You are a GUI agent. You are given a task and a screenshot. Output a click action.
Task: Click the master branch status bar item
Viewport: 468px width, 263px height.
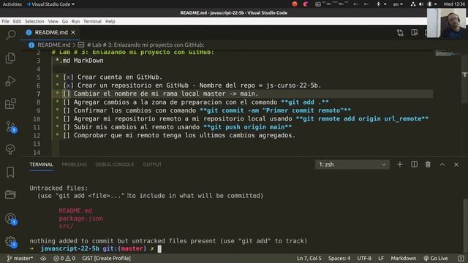[x=20, y=258]
